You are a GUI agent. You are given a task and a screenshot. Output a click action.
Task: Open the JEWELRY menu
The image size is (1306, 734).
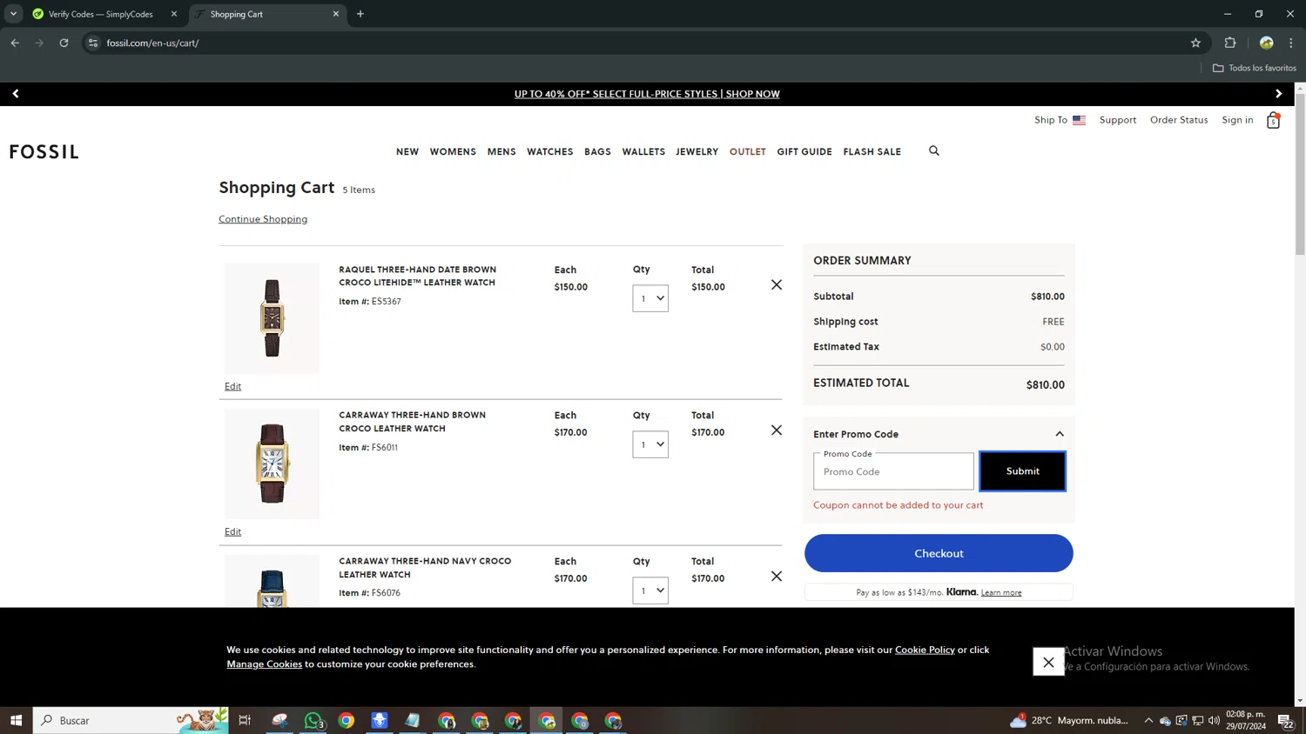pyautogui.click(x=697, y=151)
